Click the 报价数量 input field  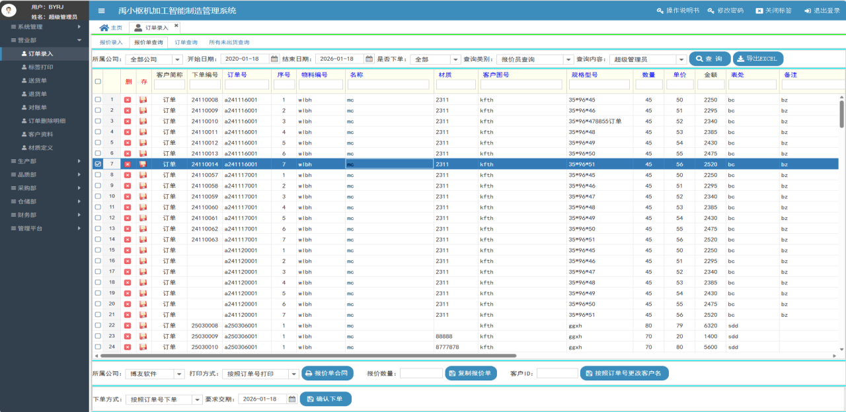421,374
